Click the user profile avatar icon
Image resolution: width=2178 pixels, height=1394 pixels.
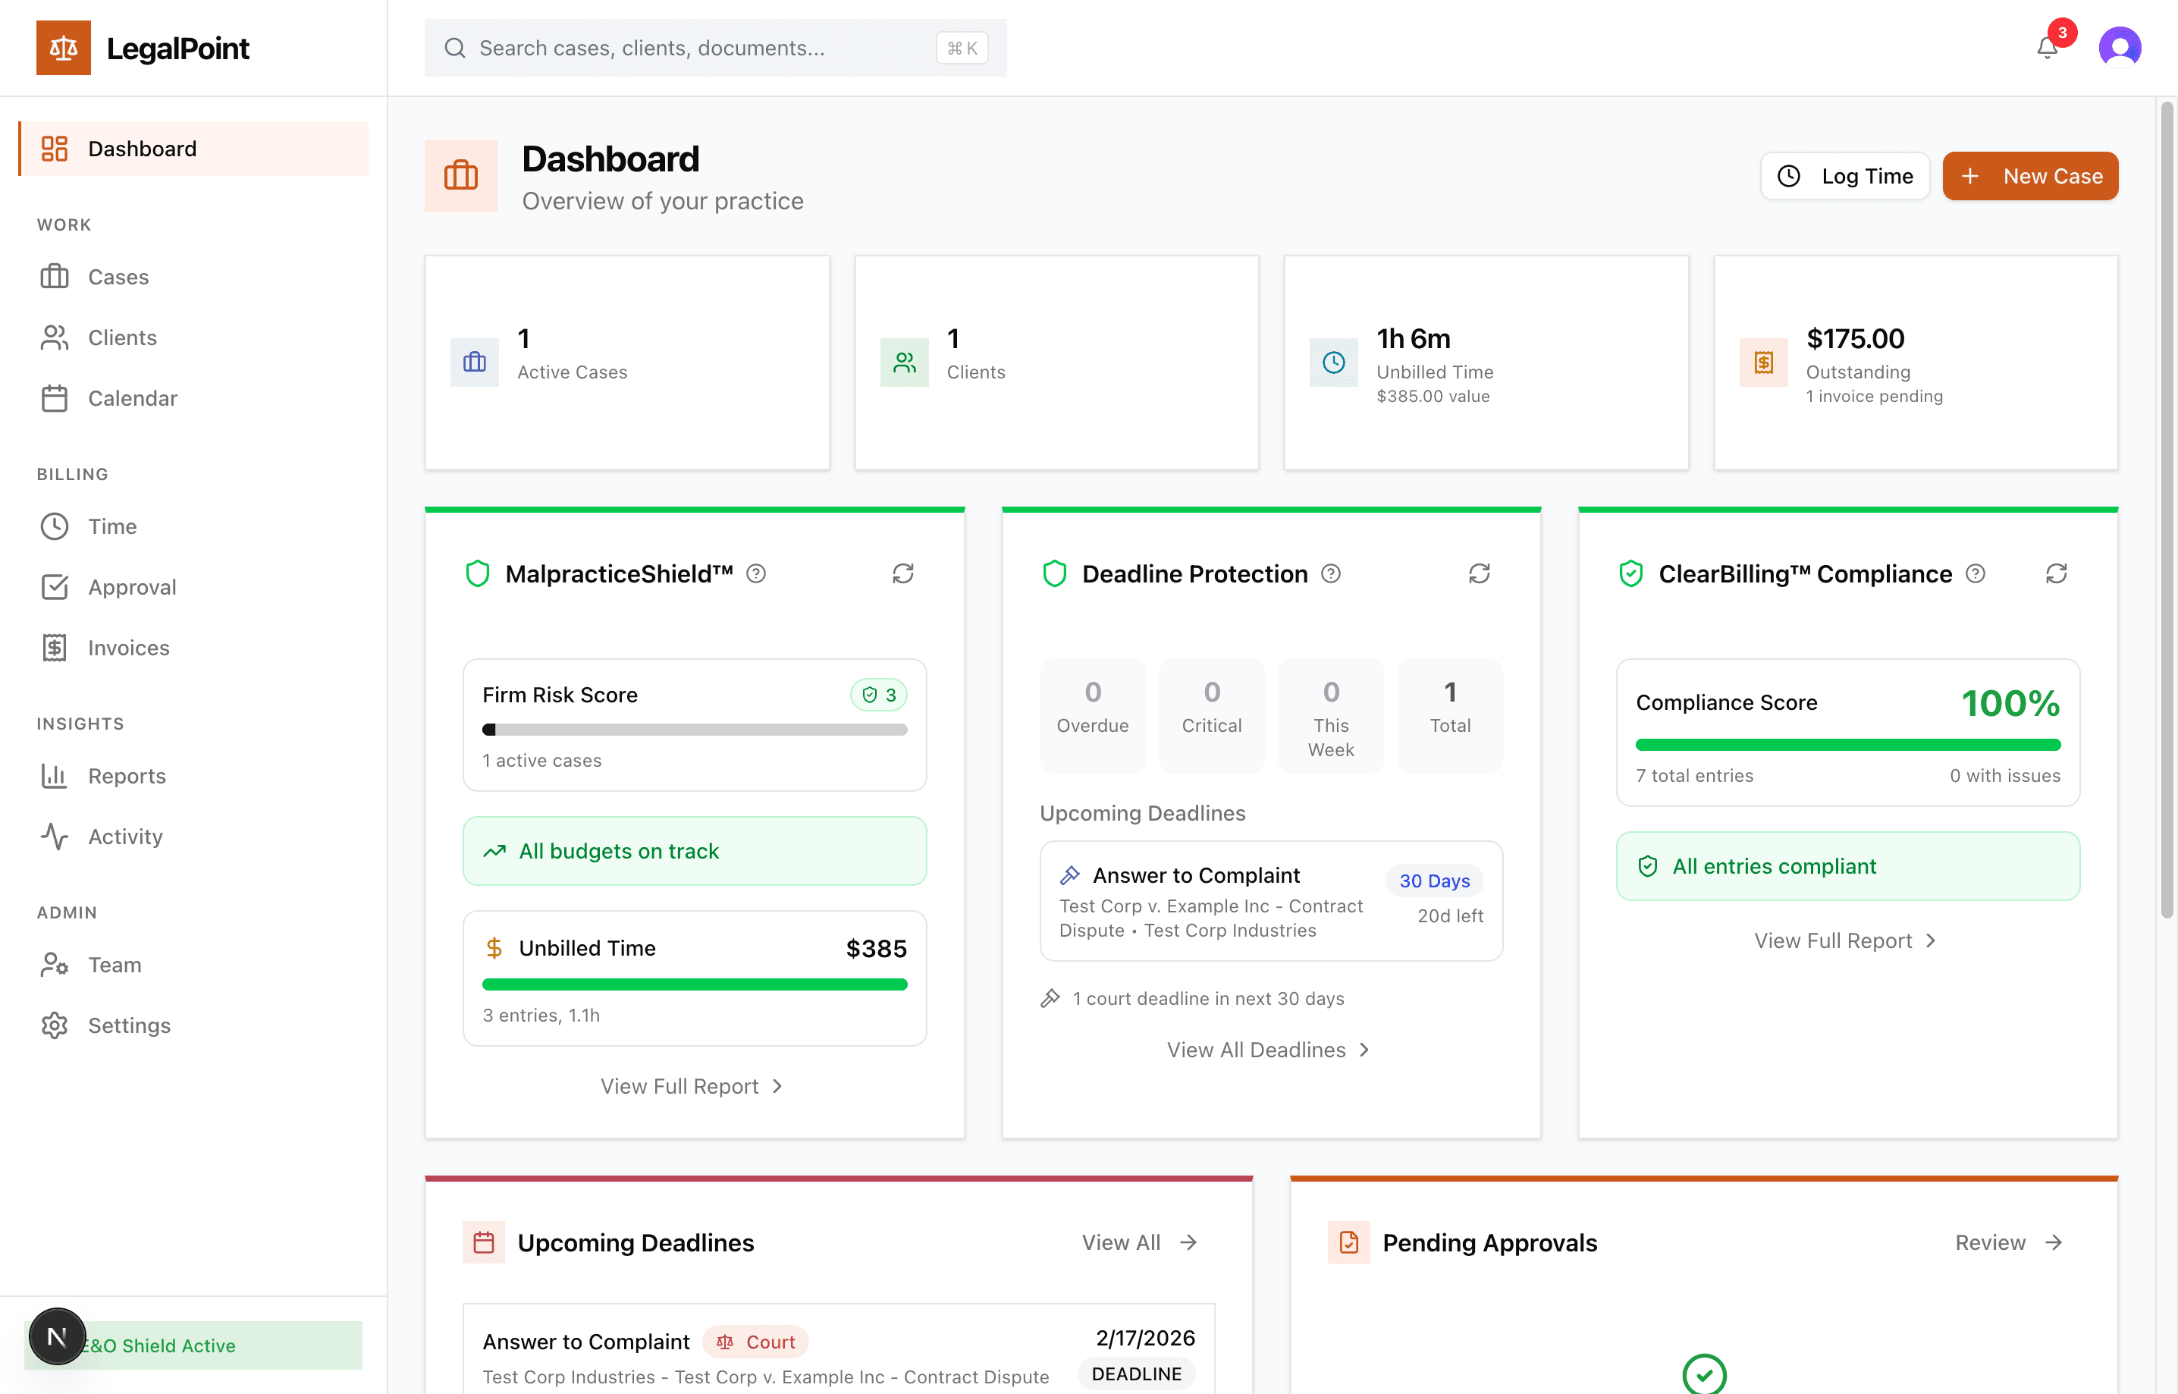pyautogui.click(x=2120, y=47)
